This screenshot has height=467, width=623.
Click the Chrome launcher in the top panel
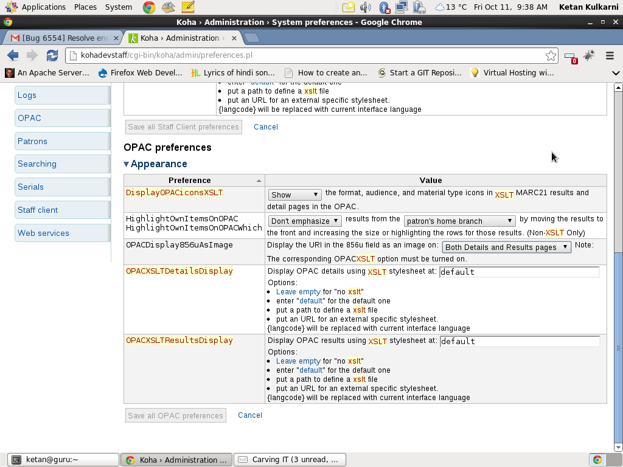click(x=148, y=7)
